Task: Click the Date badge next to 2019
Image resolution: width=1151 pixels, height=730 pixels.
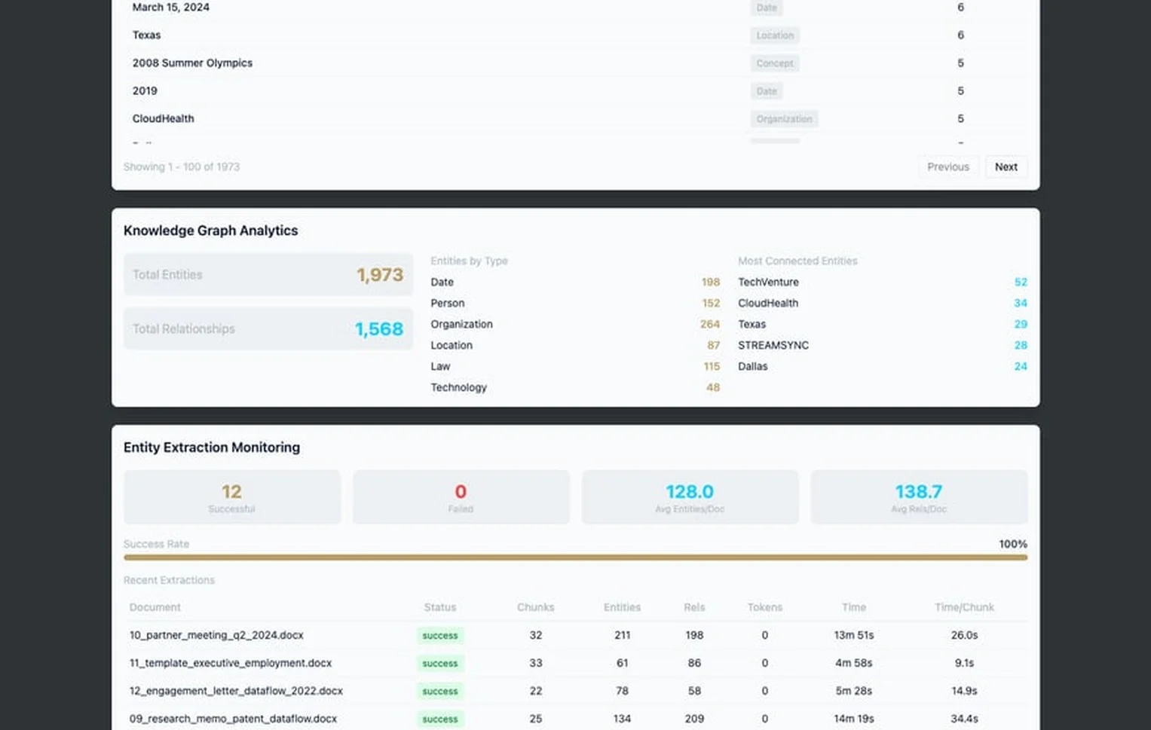Action: [x=766, y=90]
